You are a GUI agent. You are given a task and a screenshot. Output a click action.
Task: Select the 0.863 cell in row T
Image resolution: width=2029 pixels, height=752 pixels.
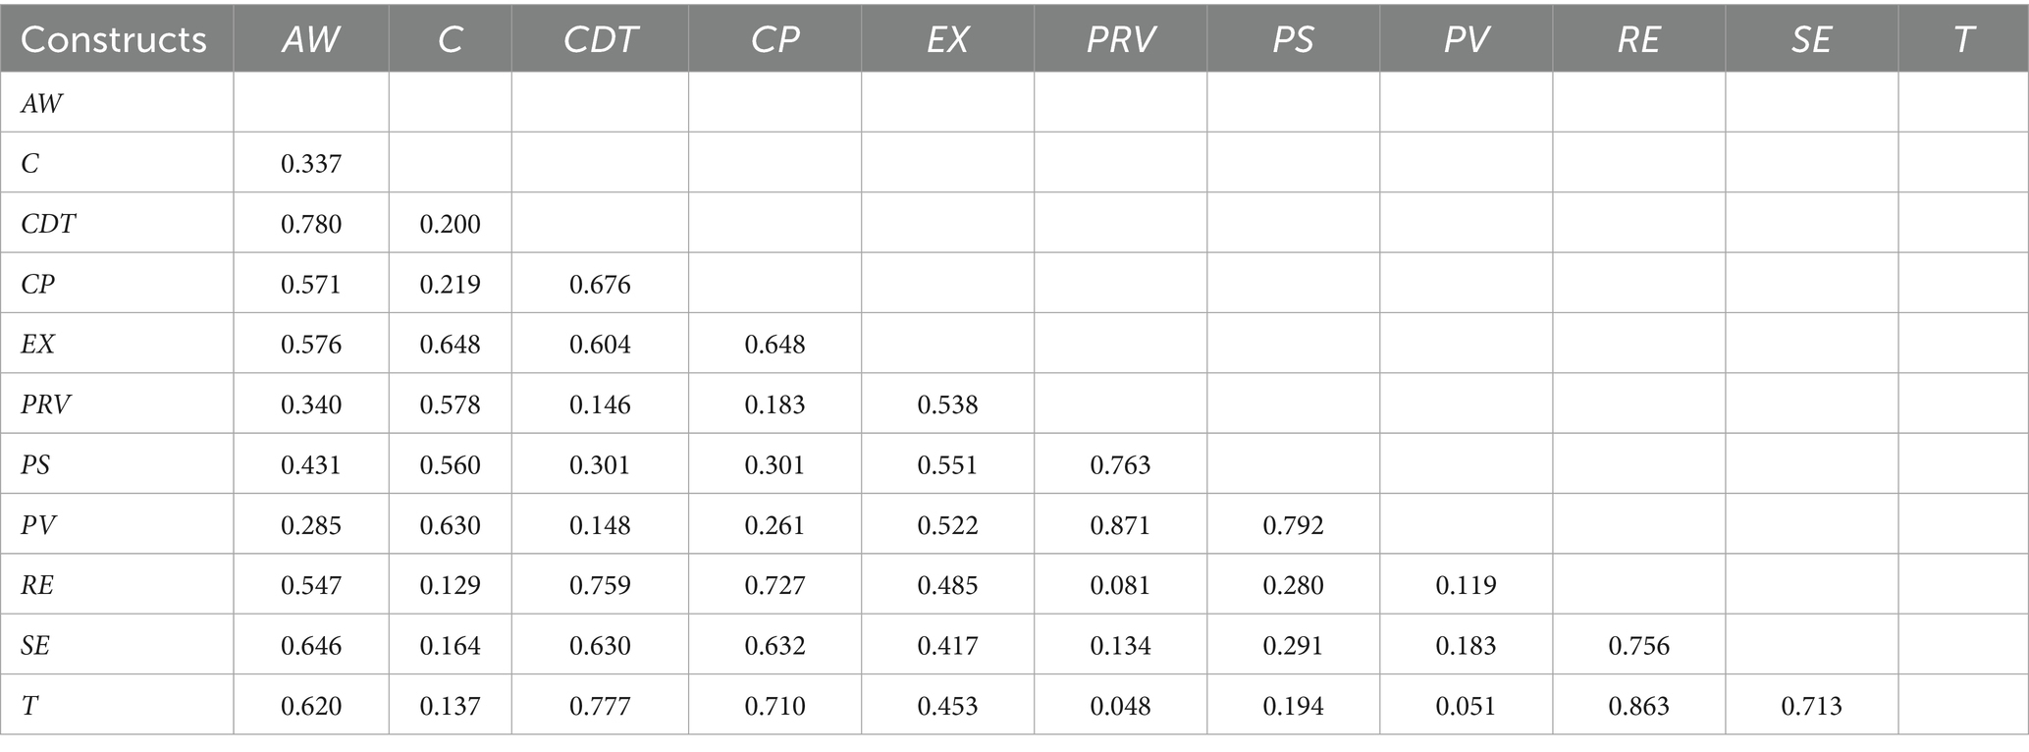[1638, 706]
